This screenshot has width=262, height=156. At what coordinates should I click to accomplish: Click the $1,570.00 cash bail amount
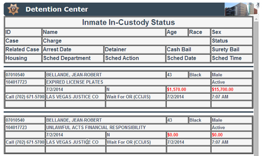(176, 90)
